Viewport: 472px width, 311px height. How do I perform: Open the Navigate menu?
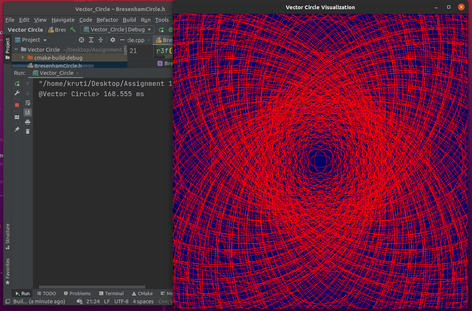tap(63, 20)
